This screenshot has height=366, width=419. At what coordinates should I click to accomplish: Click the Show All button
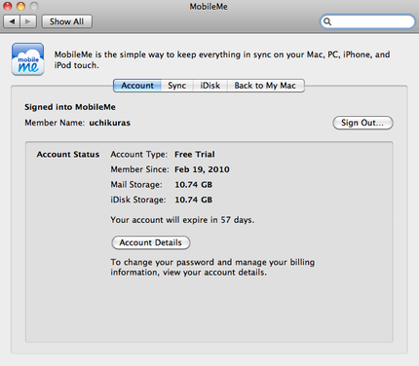coord(67,21)
